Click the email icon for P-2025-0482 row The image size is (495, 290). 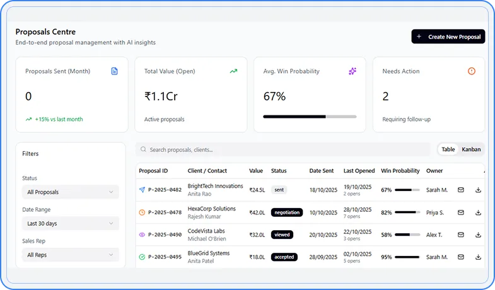(461, 190)
